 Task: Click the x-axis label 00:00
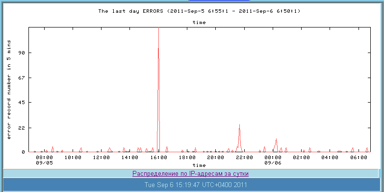pyautogui.click(x=273, y=158)
